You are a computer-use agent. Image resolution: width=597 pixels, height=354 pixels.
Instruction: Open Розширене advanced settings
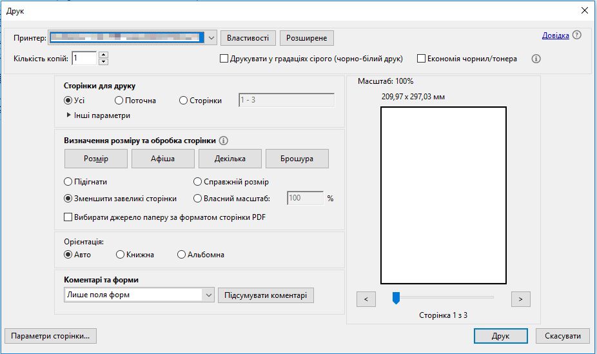point(307,38)
